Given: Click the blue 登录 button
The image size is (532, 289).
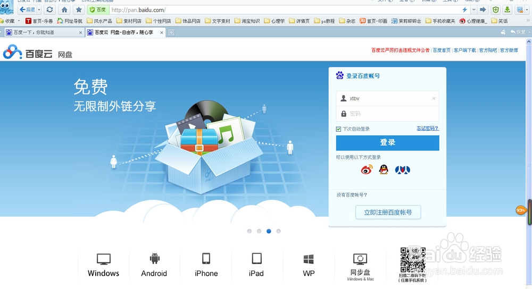Looking at the screenshot, I should click(x=387, y=143).
